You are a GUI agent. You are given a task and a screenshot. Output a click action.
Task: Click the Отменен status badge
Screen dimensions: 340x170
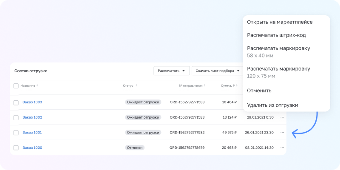coord(135,148)
